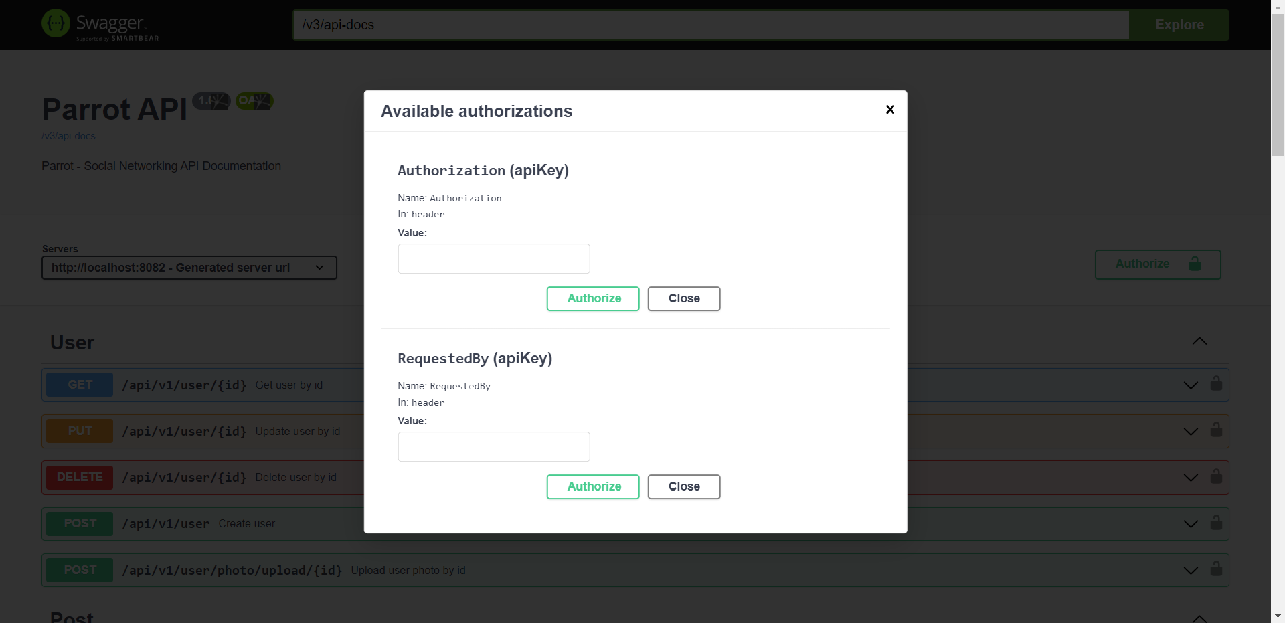Click the lock icon on the DELETE endpoint row
The image size is (1285, 623).
[1217, 476]
